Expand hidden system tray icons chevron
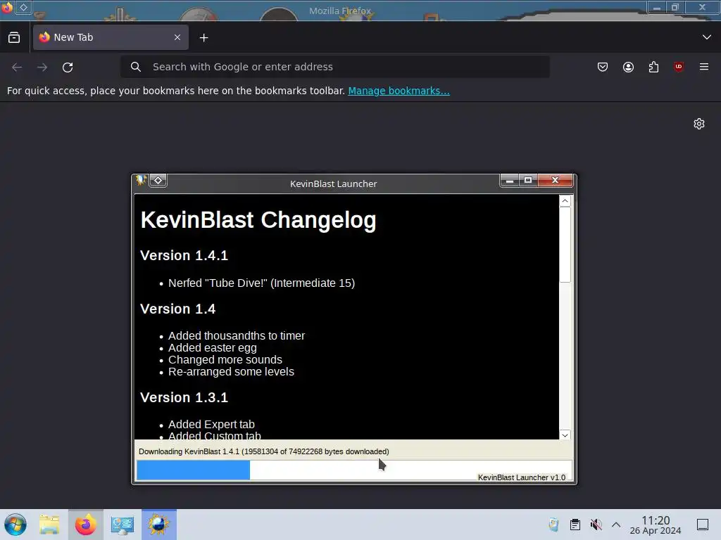This screenshot has height=540, width=721. pyautogui.click(x=616, y=525)
